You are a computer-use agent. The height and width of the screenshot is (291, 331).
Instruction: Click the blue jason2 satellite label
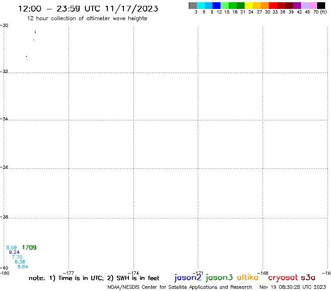tap(188, 278)
